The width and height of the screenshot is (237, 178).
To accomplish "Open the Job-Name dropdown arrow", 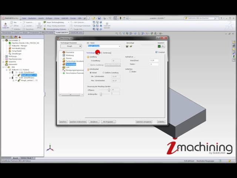I will click(120, 46).
